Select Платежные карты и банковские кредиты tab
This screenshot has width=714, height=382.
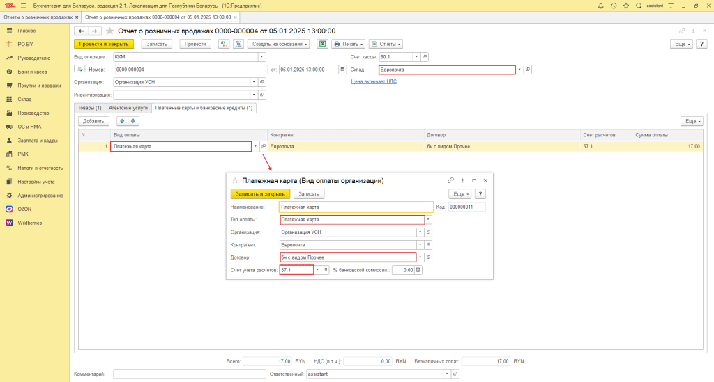click(204, 108)
